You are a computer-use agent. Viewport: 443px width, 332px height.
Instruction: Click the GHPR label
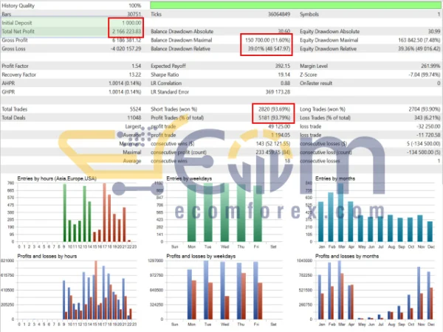(x=8, y=91)
